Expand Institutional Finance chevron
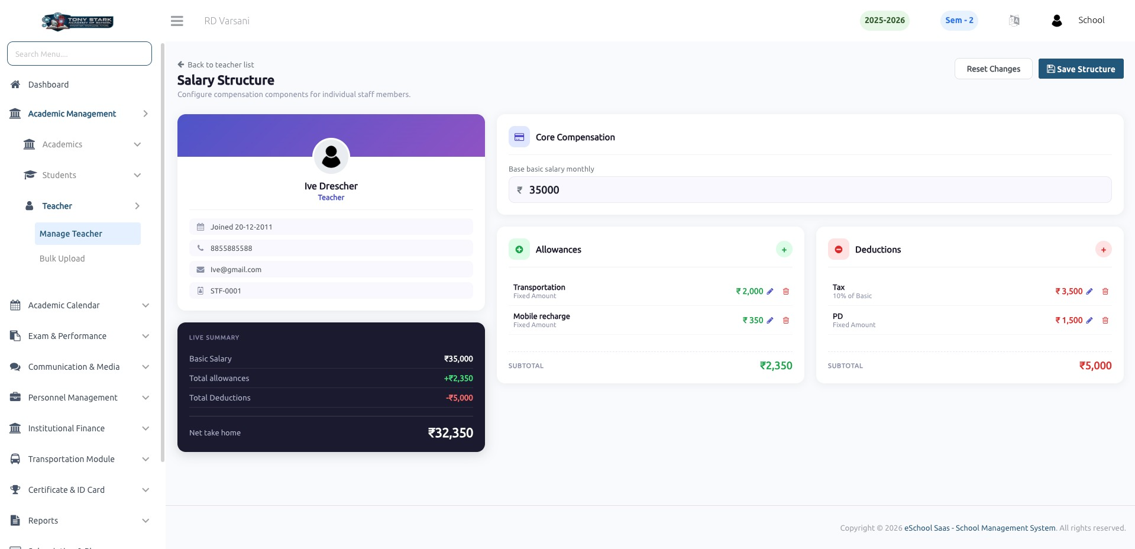 pyautogui.click(x=145, y=428)
